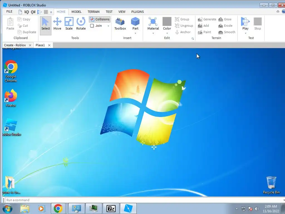Screen dimensions: 285x214
Task: Click the Undo arrow icon
Action: pyautogui.click(x=26, y=12)
